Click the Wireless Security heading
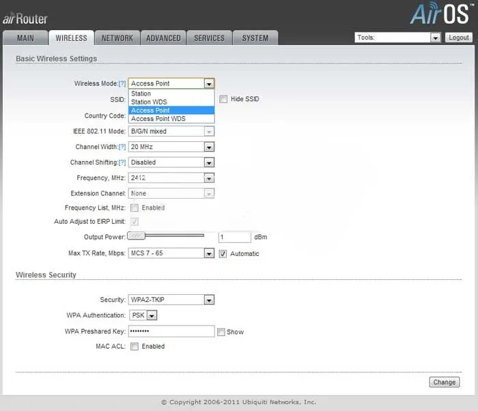The image size is (478, 411). pyautogui.click(x=46, y=274)
